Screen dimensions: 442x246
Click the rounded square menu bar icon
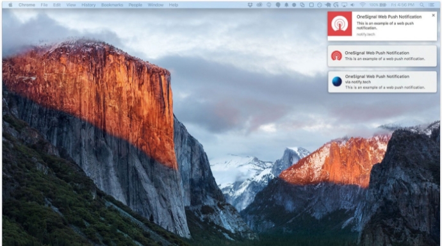click(x=311, y=4)
